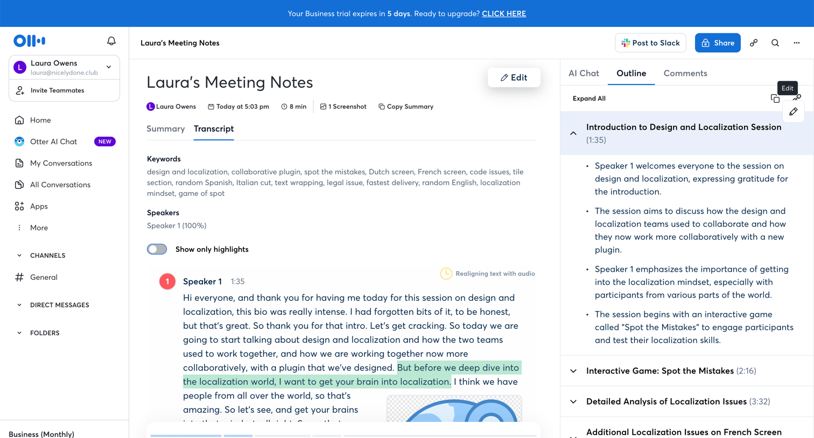Click Expand All in outline
Image resolution: width=814 pixels, height=438 pixels.
(589, 98)
